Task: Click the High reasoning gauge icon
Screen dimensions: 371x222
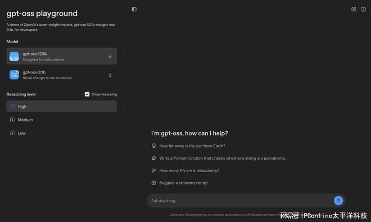Action: click(x=12, y=107)
